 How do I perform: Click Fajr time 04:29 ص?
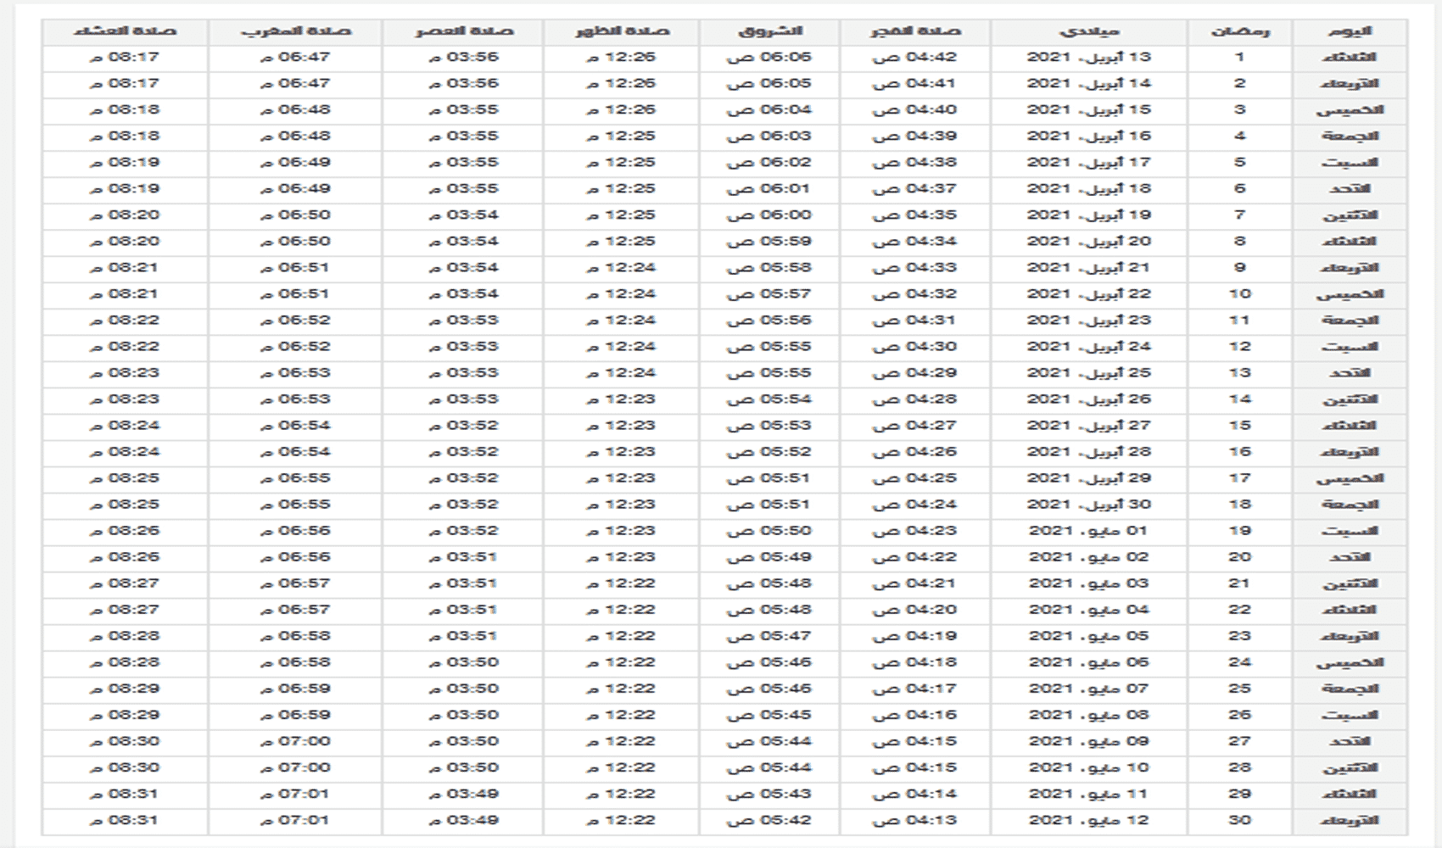tap(915, 373)
